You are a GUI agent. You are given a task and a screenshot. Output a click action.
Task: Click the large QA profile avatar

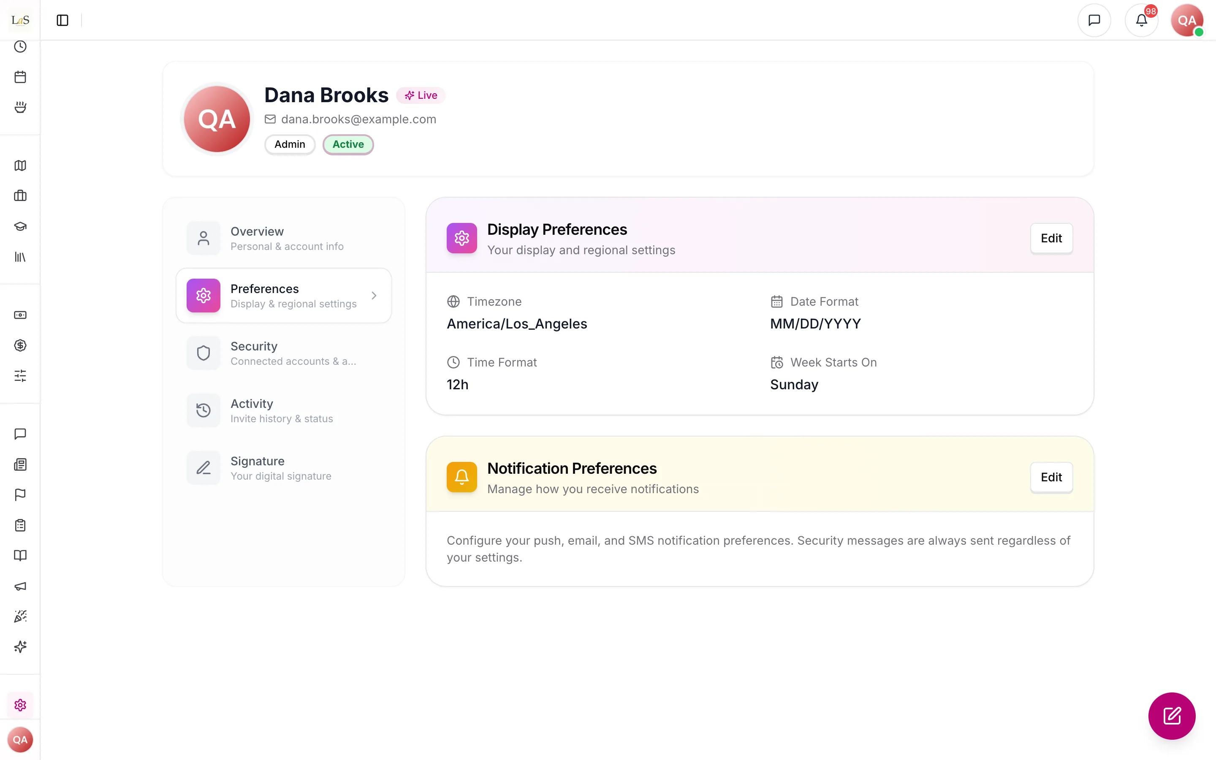click(217, 119)
